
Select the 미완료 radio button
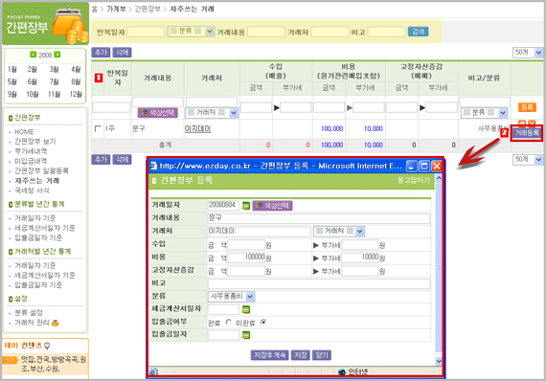[263, 323]
